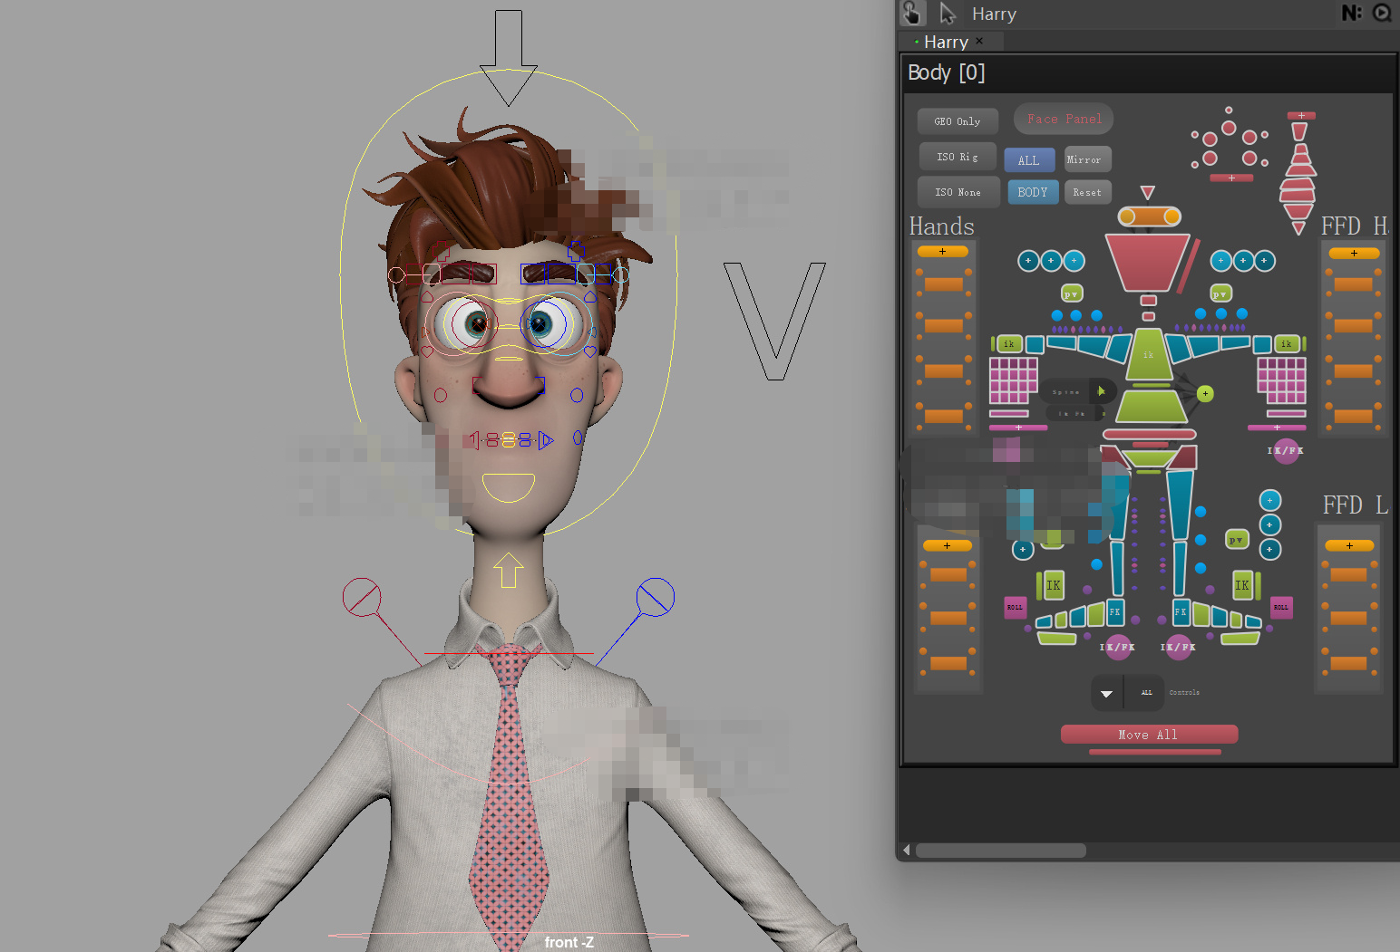Toggle the GEO Only display button

957,121
